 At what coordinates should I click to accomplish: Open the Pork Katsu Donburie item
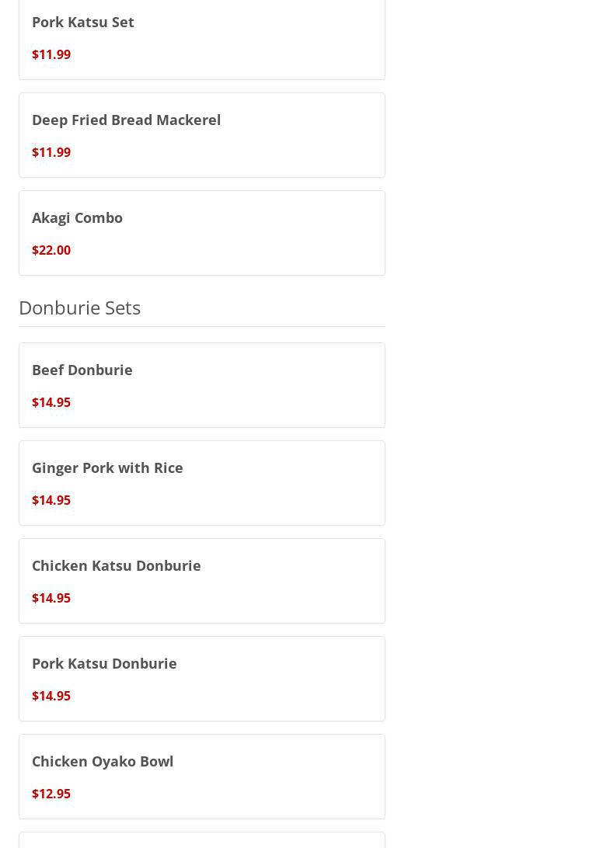[x=104, y=663]
